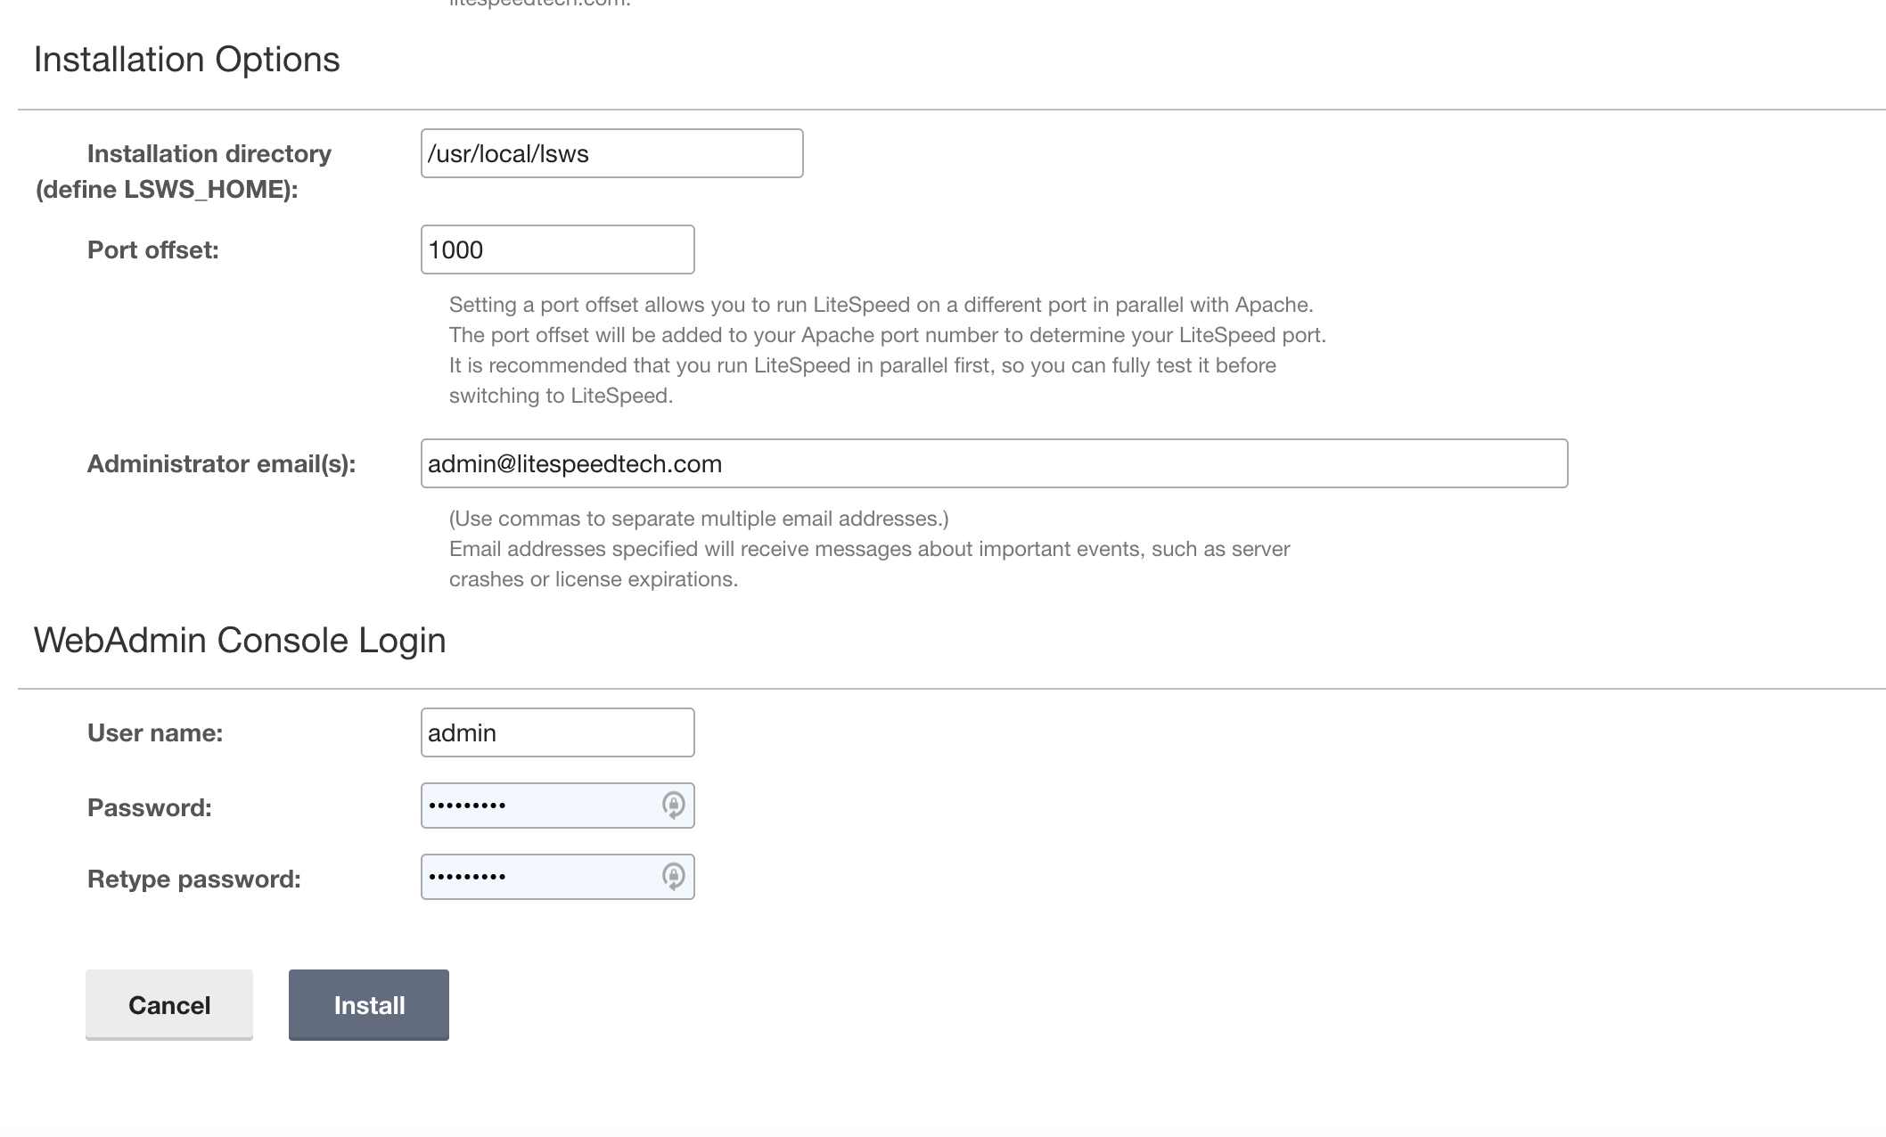Select the Administrator email(s) text box
This screenshot has height=1137, width=1886.
[x=994, y=463]
